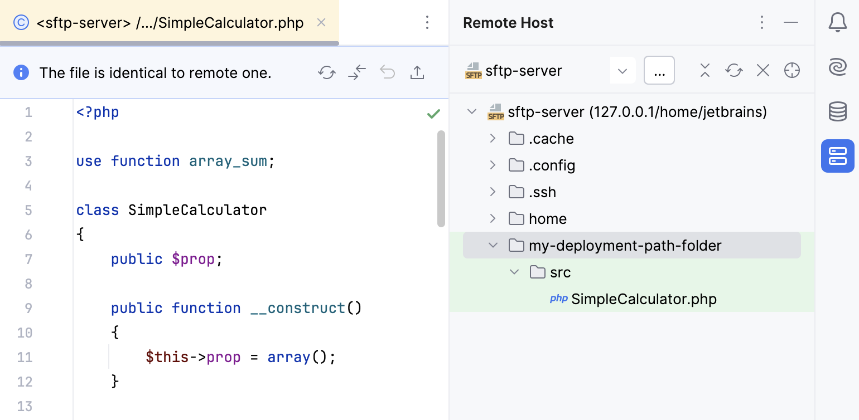Click the inspection checkmark above the editor
This screenshot has height=420, width=859.
point(432,114)
